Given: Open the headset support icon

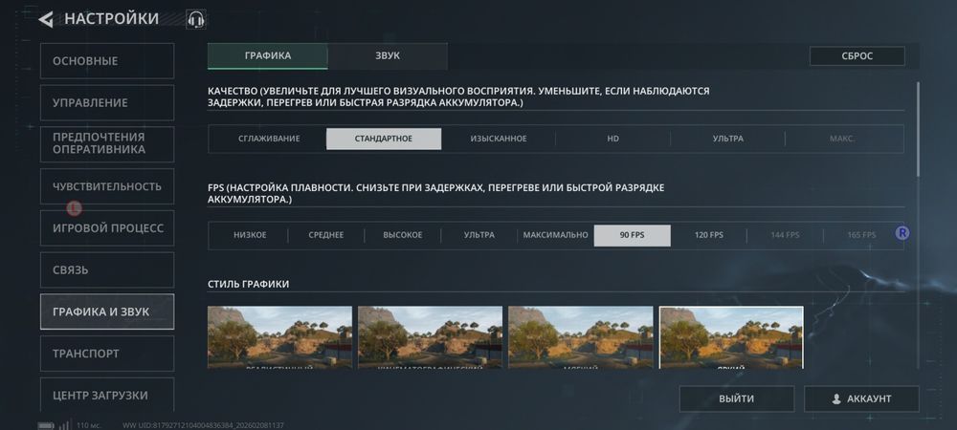Looking at the screenshot, I should (x=195, y=19).
